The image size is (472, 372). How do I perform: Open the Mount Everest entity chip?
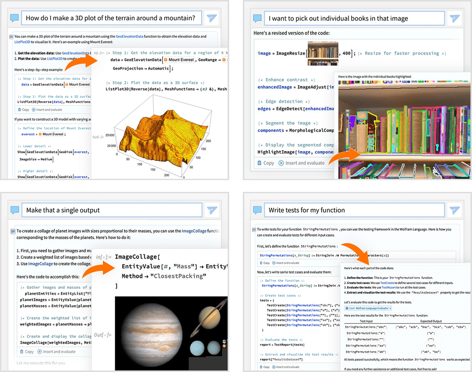(179, 60)
